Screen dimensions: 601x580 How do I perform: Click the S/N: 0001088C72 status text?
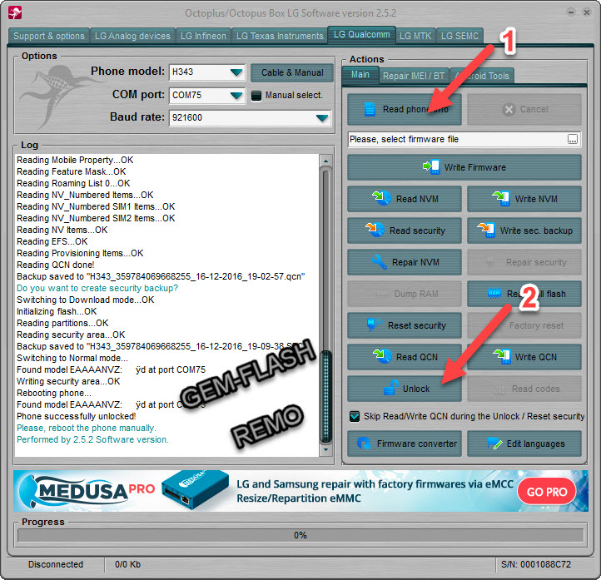536,564
